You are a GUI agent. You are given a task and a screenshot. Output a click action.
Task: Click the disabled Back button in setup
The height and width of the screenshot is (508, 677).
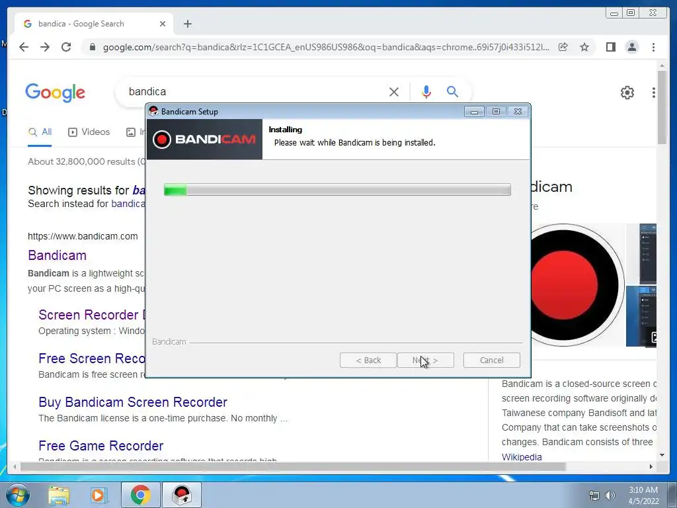coord(368,360)
